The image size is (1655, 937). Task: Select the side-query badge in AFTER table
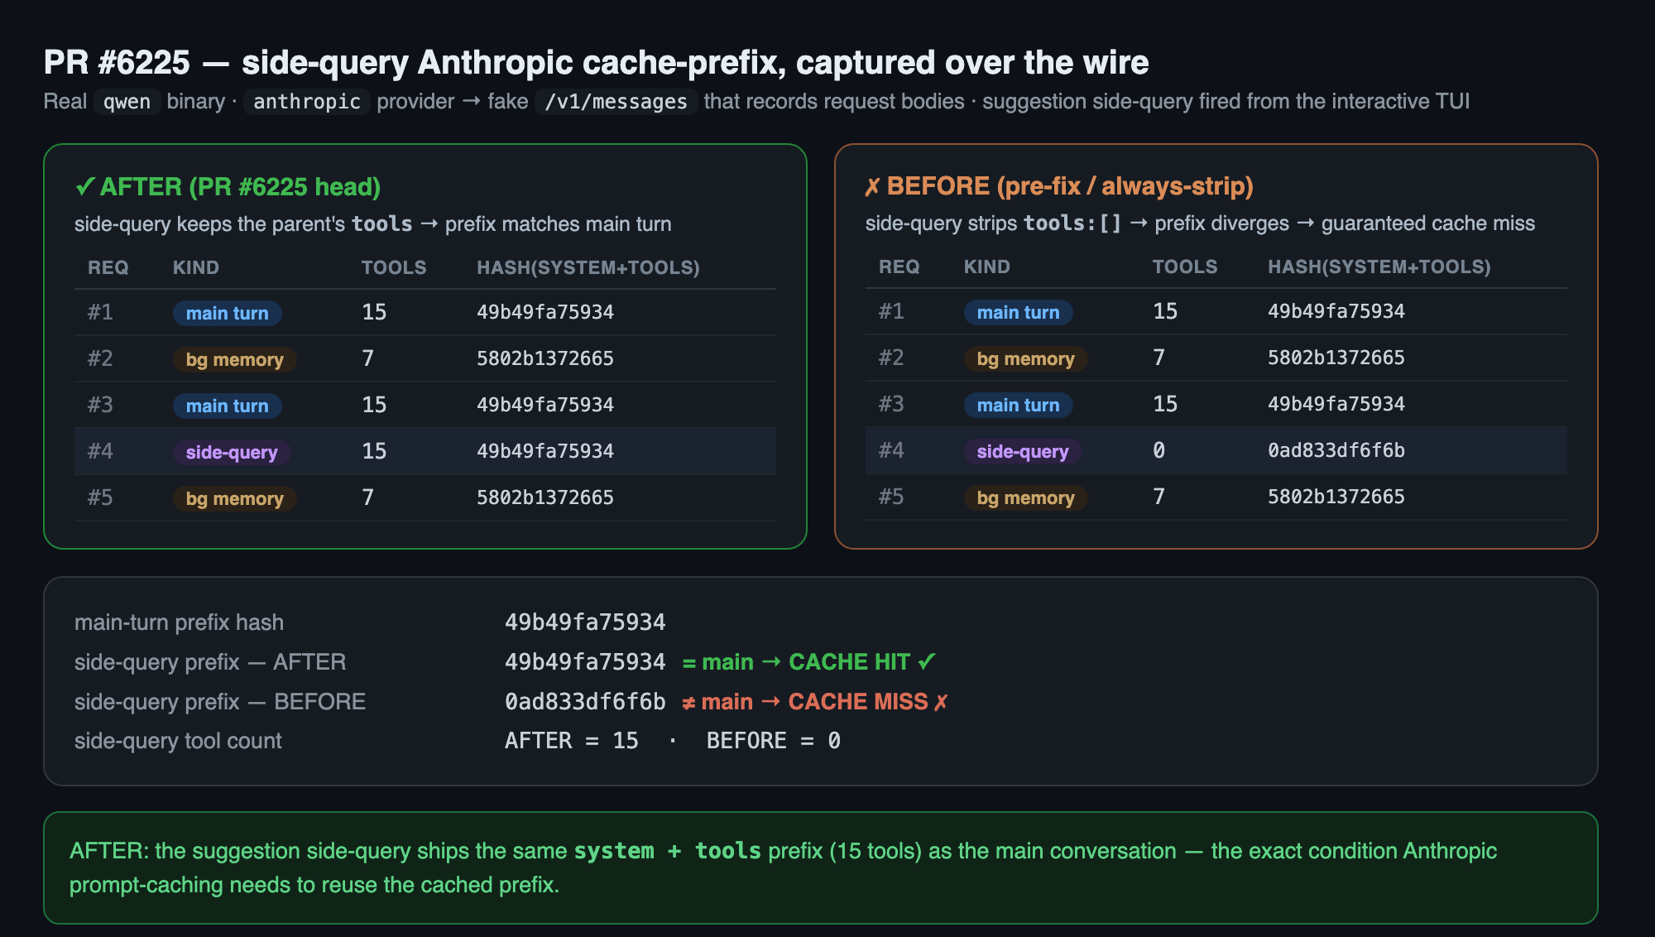(232, 452)
